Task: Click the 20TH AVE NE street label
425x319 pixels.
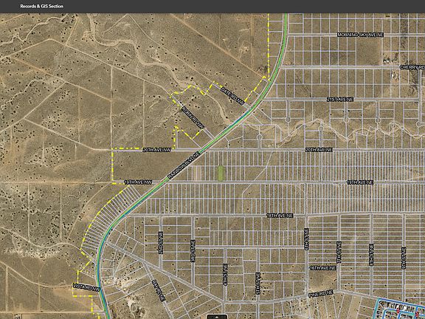Action: pyautogui.click(x=319, y=150)
